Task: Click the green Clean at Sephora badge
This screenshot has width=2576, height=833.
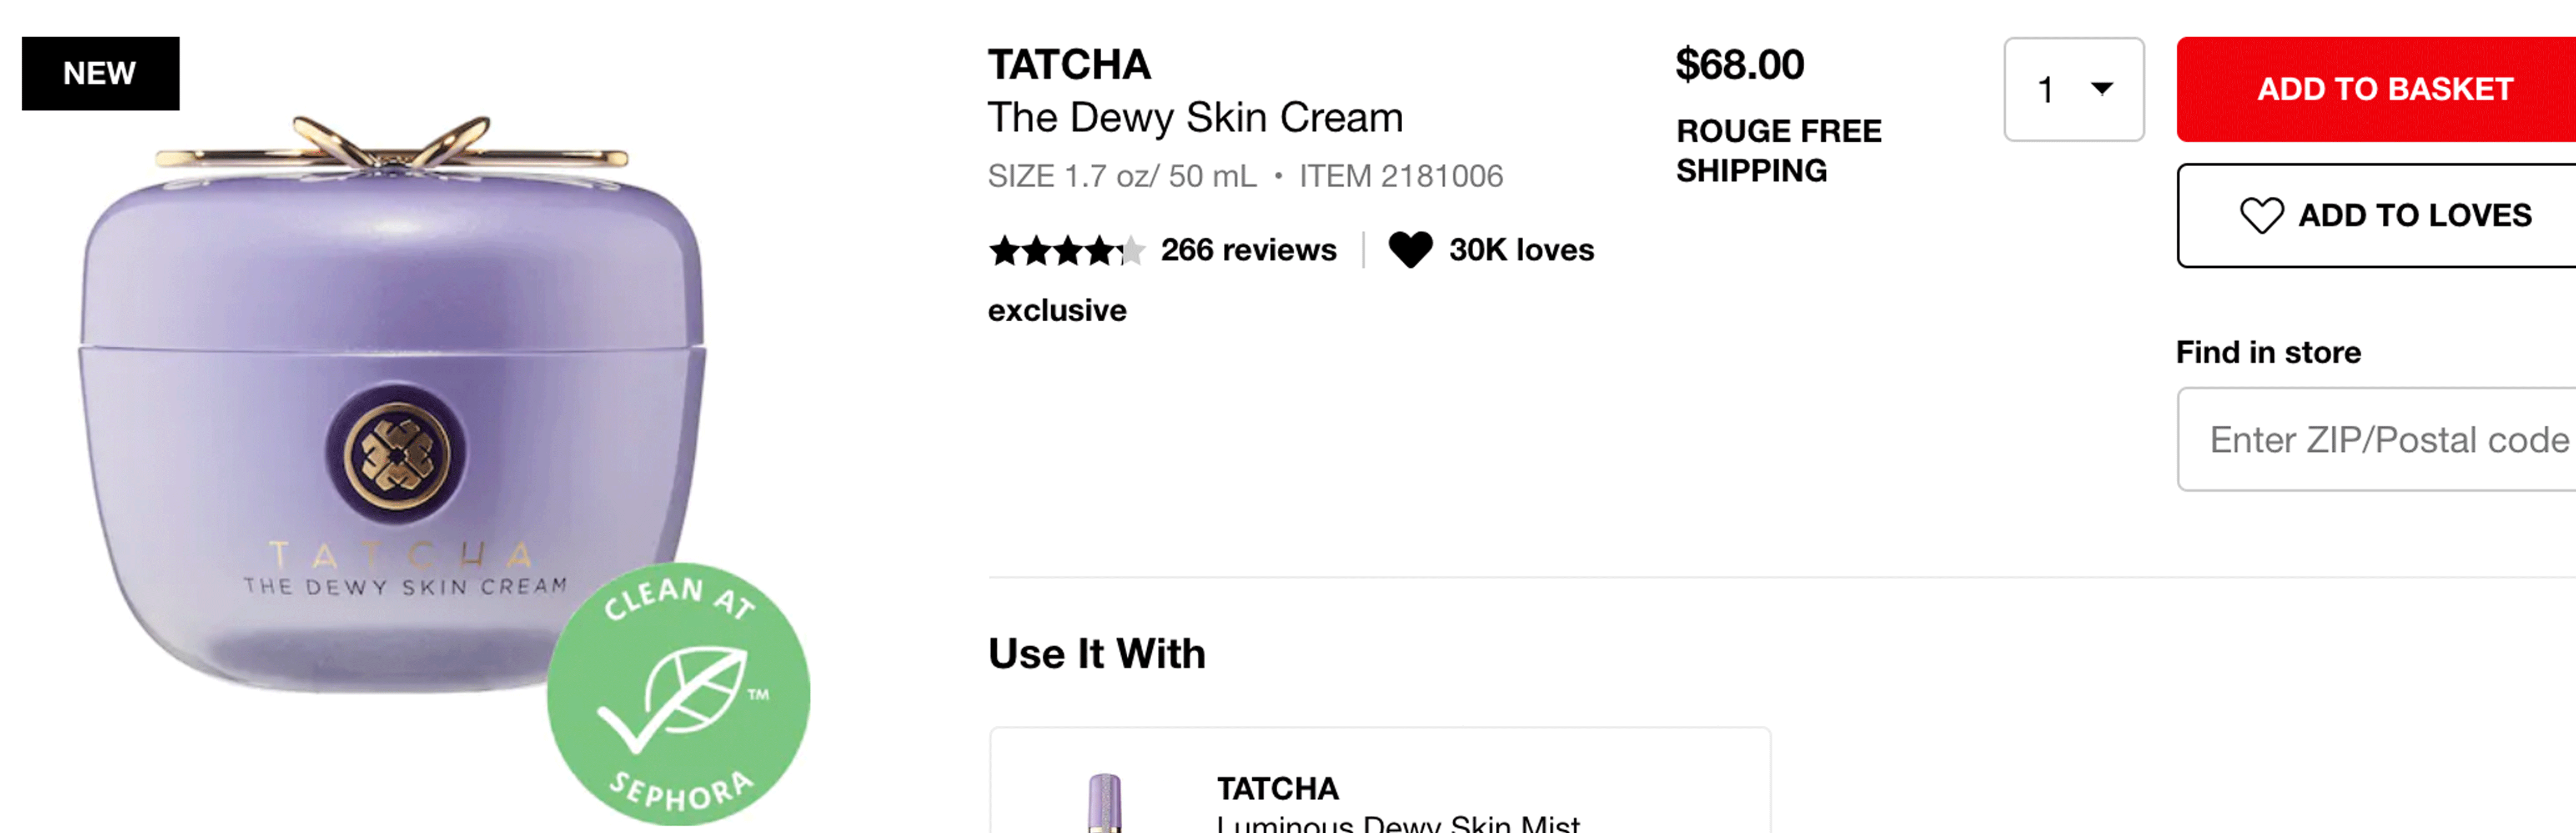Action: [678, 694]
